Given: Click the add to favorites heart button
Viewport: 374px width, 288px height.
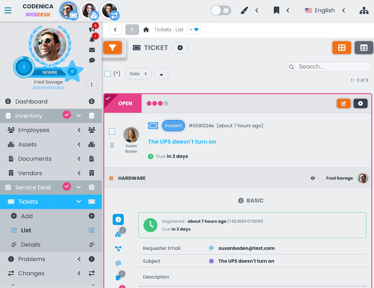Looking at the screenshot, I should pos(194,30).
